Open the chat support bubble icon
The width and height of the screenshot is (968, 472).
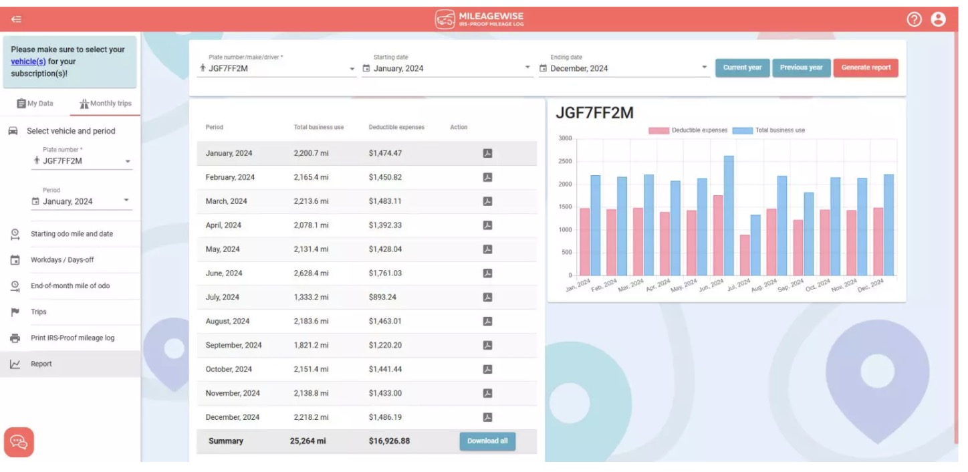tap(19, 442)
